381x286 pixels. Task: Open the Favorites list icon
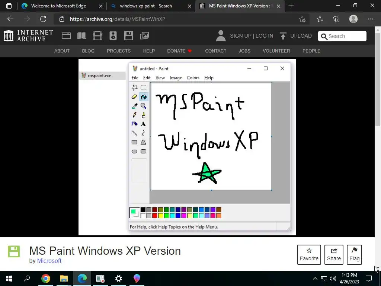tap(320, 19)
